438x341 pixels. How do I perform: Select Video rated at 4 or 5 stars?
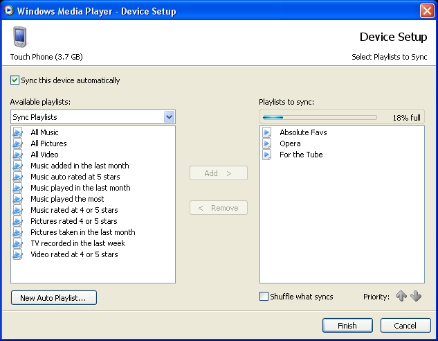[x=74, y=254]
